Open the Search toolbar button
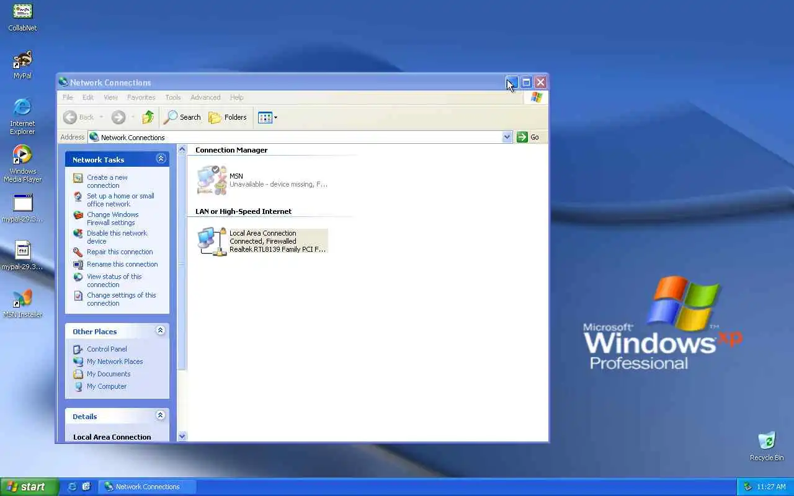 (x=182, y=117)
